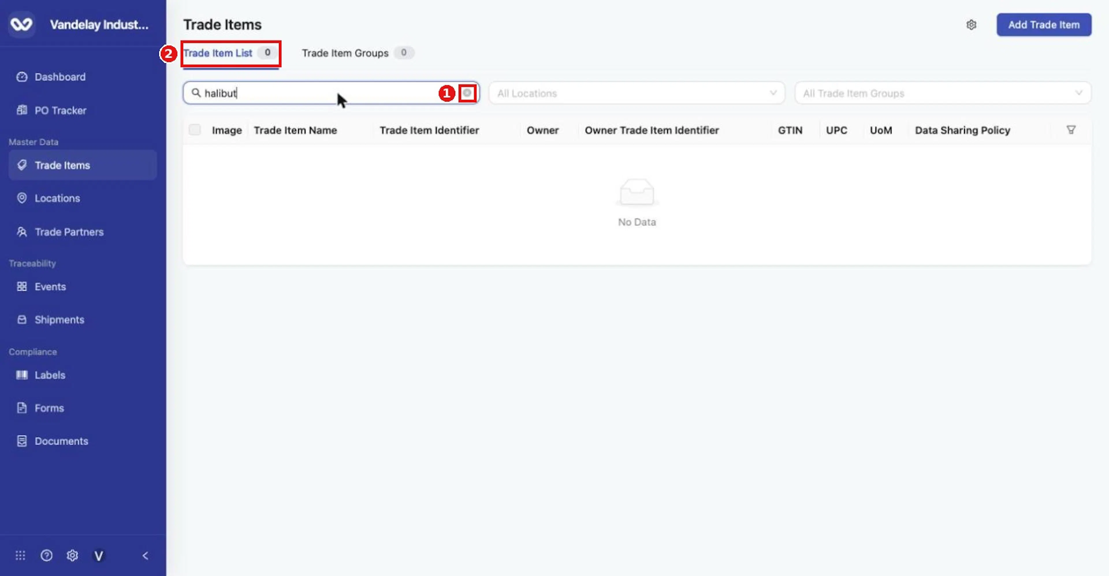Clear the halibut search text
This screenshot has width=1109, height=576.
click(x=467, y=93)
